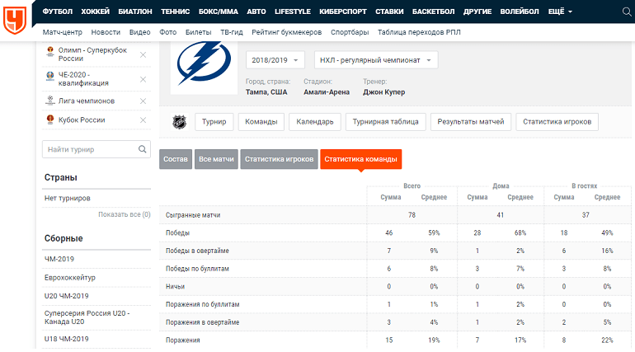Switch to the Все матчи tab
The image size is (635, 352).
pos(216,159)
